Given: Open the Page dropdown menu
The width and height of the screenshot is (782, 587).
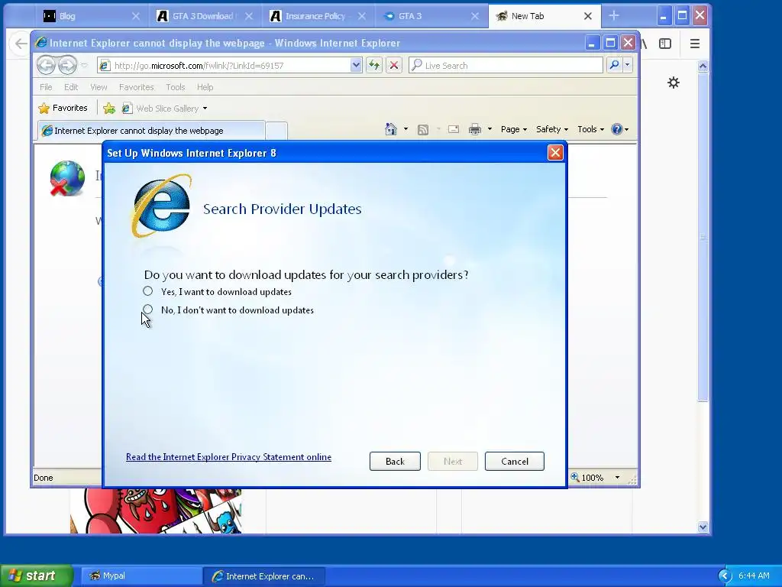Looking at the screenshot, I should pos(514,129).
